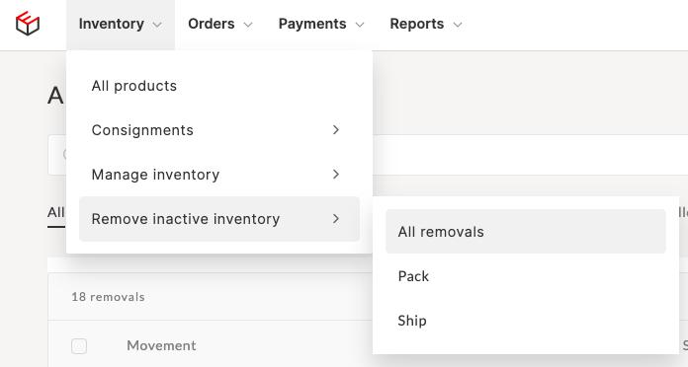Click the red box logo icon
688x367 pixels.
(x=28, y=24)
